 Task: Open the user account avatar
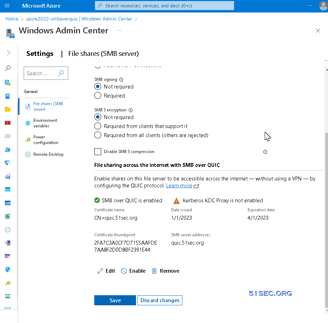point(323,6)
